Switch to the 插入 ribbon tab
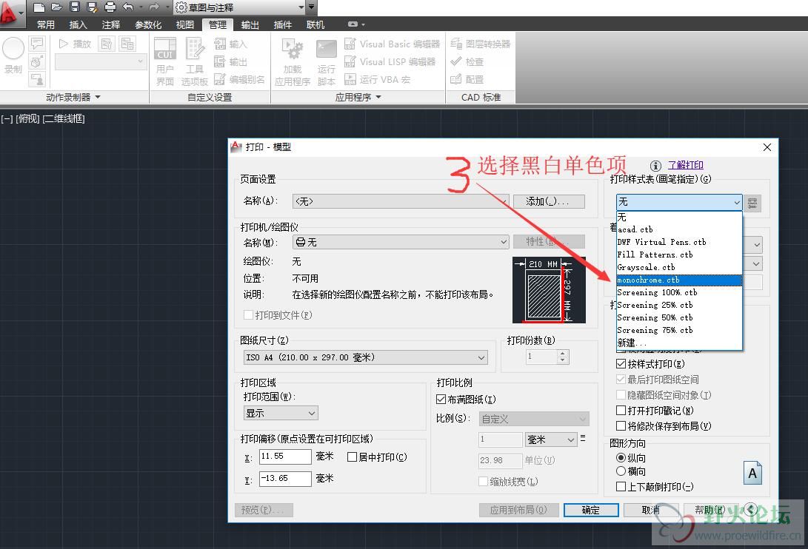Screen dimensions: 808x549 coord(78,24)
